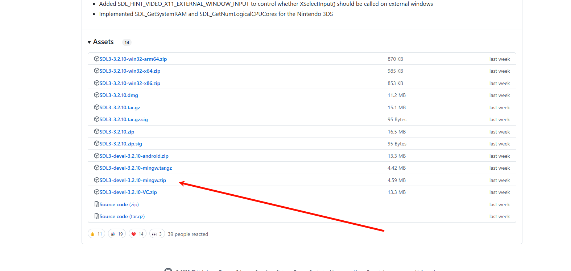Click the 4.59 MB size value
Screen dimensions: 571x271
click(x=397, y=180)
